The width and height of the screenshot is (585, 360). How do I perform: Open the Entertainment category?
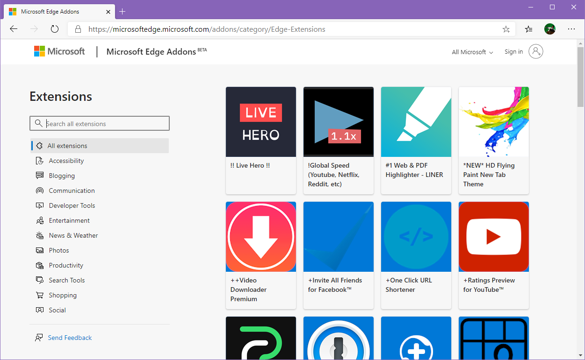[69, 220]
